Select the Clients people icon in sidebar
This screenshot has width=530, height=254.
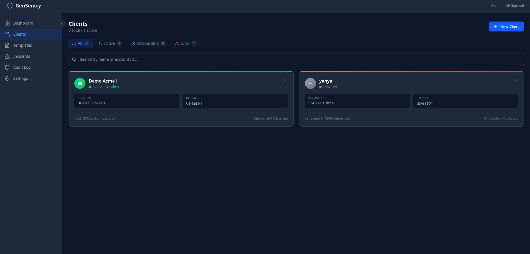pyautogui.click(x=7, y=34)
